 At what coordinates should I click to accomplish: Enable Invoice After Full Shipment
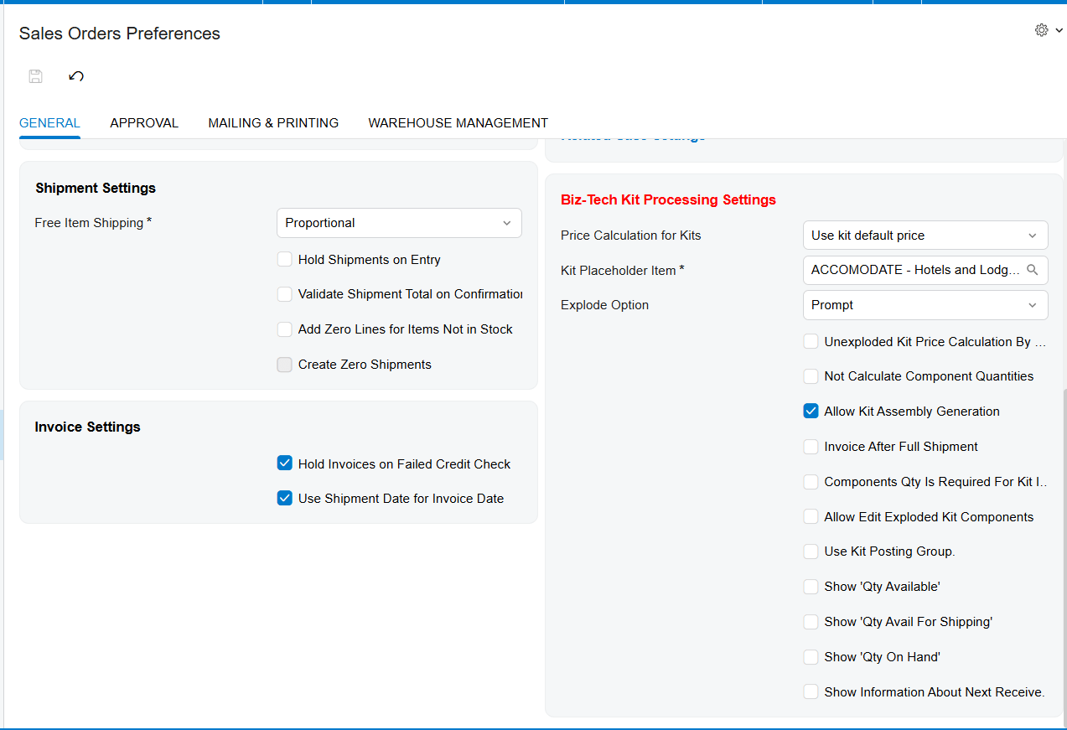(x=811, y=447)
